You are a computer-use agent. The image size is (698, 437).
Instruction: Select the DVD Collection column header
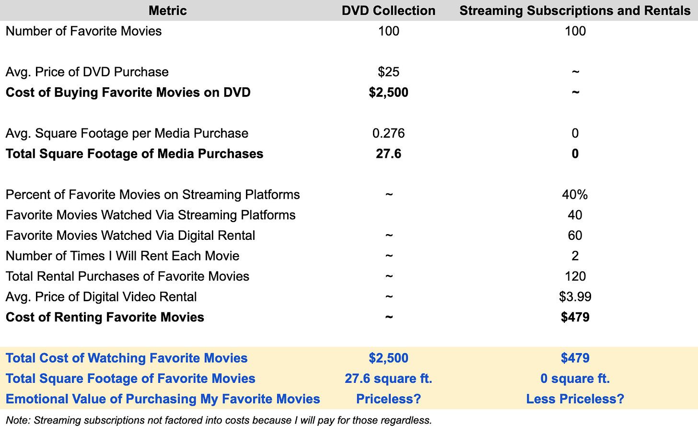[x=388, y=11]
